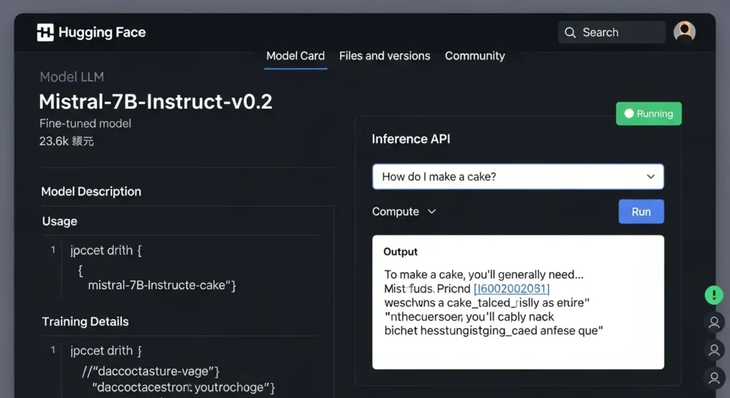Click the Mistral-7B-Instruct-v0.2 model title
This screenshot has width=730, height=398.
(155, 101)
